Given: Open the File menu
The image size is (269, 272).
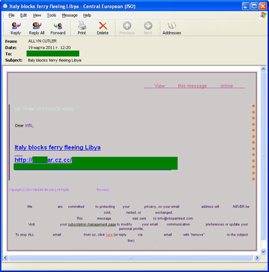Looking at the screenshot, I should click(x=11, y=15).
